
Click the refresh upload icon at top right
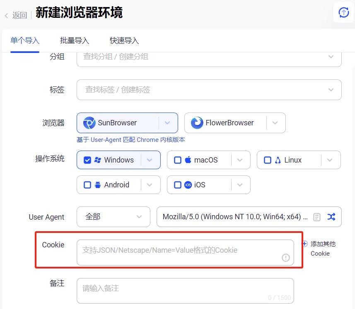(x=343, y=13)
